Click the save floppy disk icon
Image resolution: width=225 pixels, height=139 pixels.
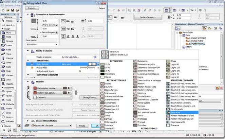13,10
